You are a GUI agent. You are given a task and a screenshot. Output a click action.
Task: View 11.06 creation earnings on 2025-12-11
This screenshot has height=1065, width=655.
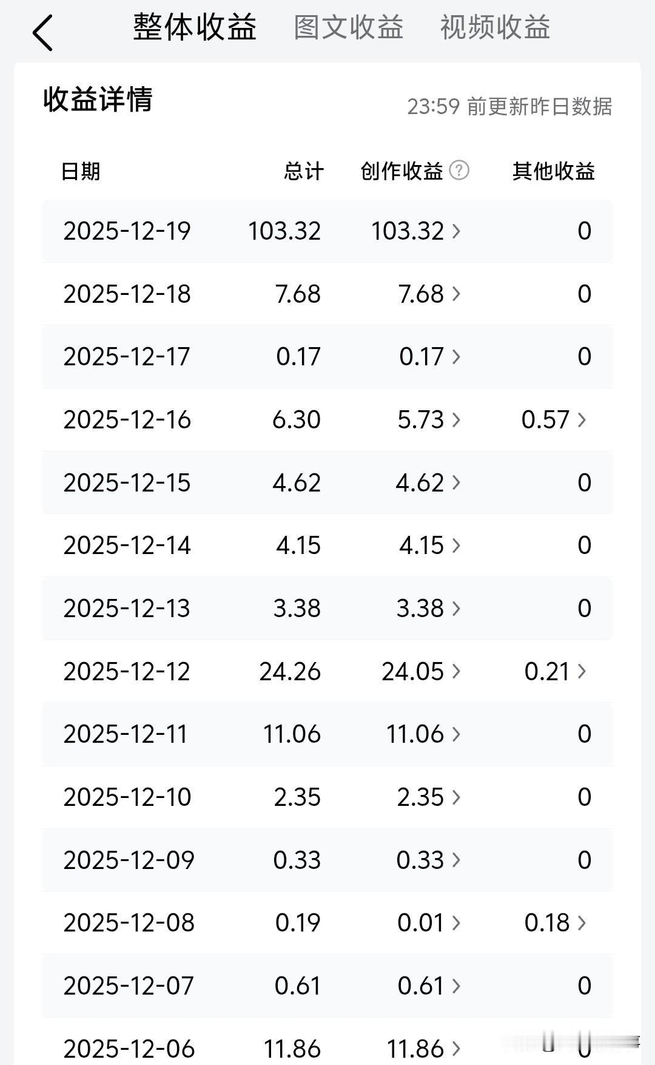click(x=424, y=734)
